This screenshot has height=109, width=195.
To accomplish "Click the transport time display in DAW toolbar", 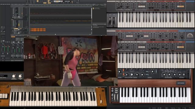I will (67, 1).
